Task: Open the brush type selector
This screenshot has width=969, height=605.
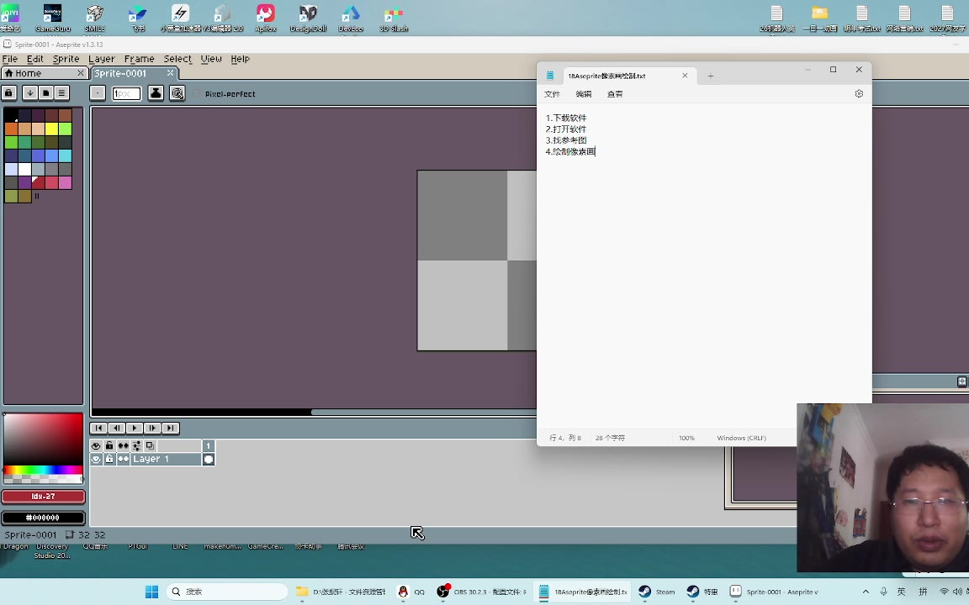Action: point(98,93)
